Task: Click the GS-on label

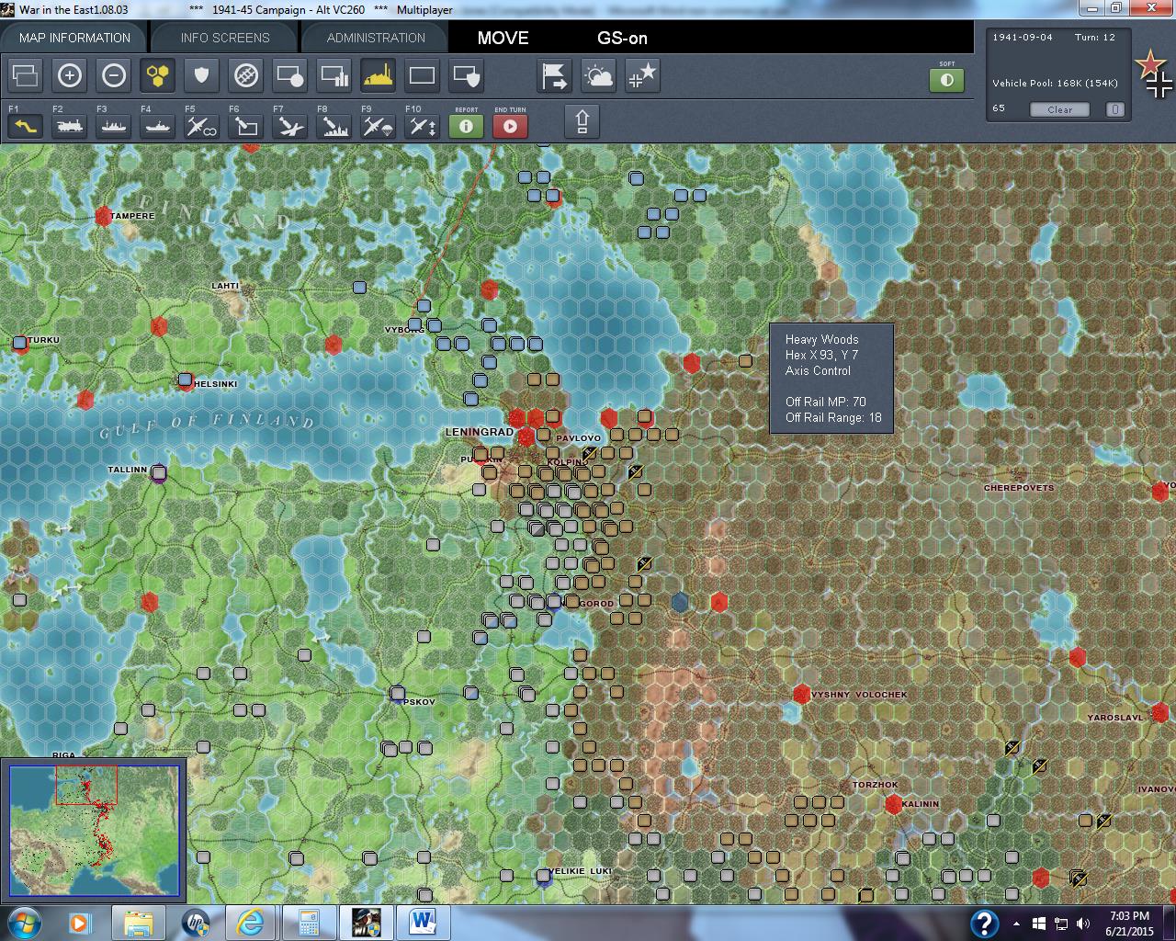Action: [622, 38]
